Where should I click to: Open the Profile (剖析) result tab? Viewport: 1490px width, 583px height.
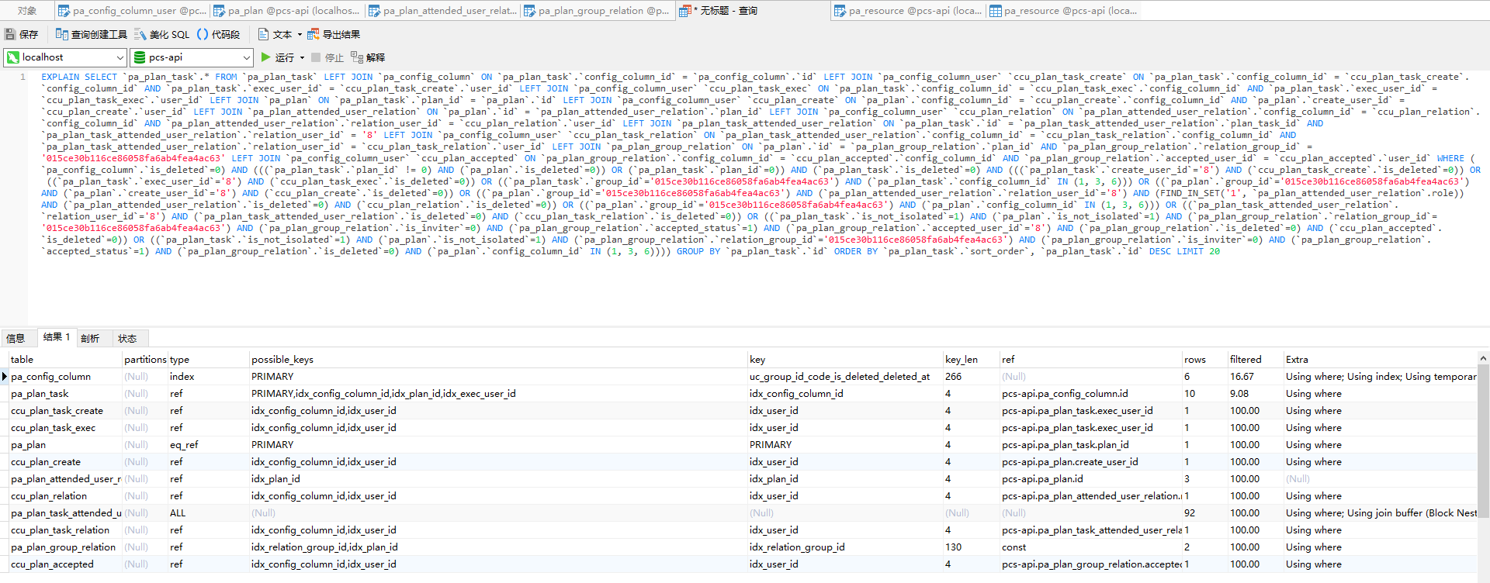coord(90,338)
